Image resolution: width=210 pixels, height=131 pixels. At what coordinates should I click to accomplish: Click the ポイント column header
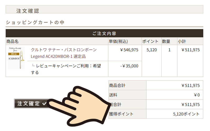click(x=150, y=41)
